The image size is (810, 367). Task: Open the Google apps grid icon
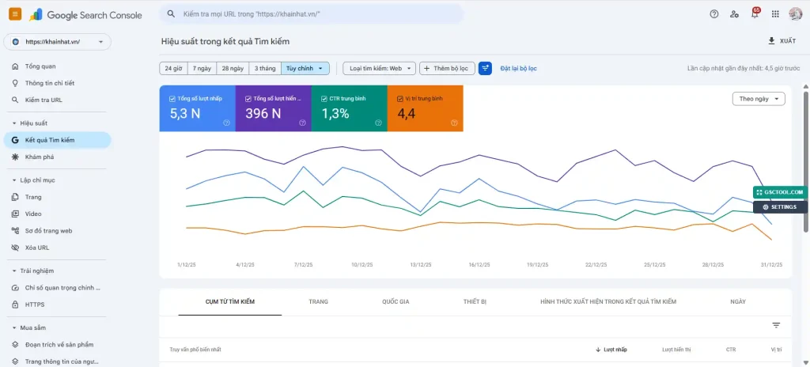775,14
